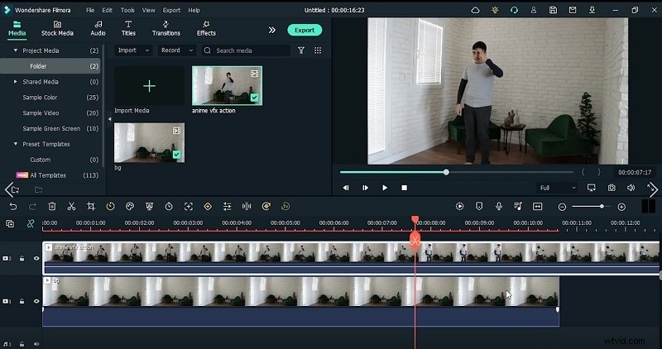Open the fullscreen monitor preview icon
Screen dimensions: 662x349
[592, 188]
